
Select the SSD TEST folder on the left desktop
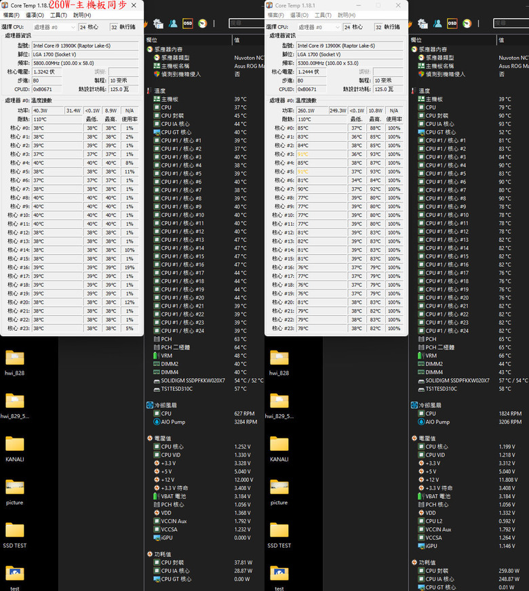pyautogui.click(x=15, y=535)
